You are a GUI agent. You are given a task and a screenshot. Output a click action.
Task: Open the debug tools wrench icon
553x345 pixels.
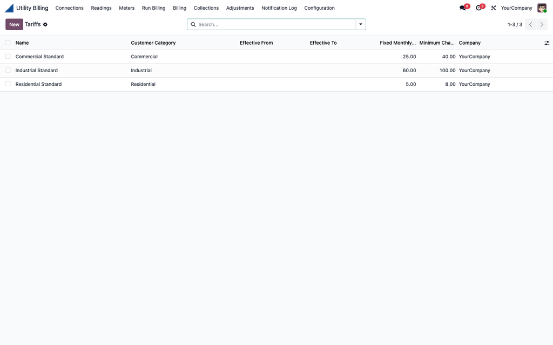[x=494, y=8]
